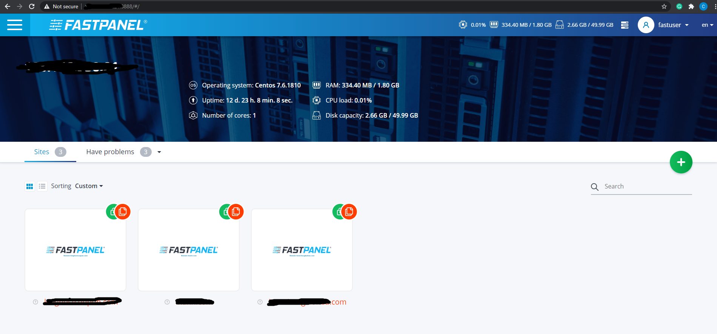
Task: Open the server queue icon in header
Action: (625, 25)
